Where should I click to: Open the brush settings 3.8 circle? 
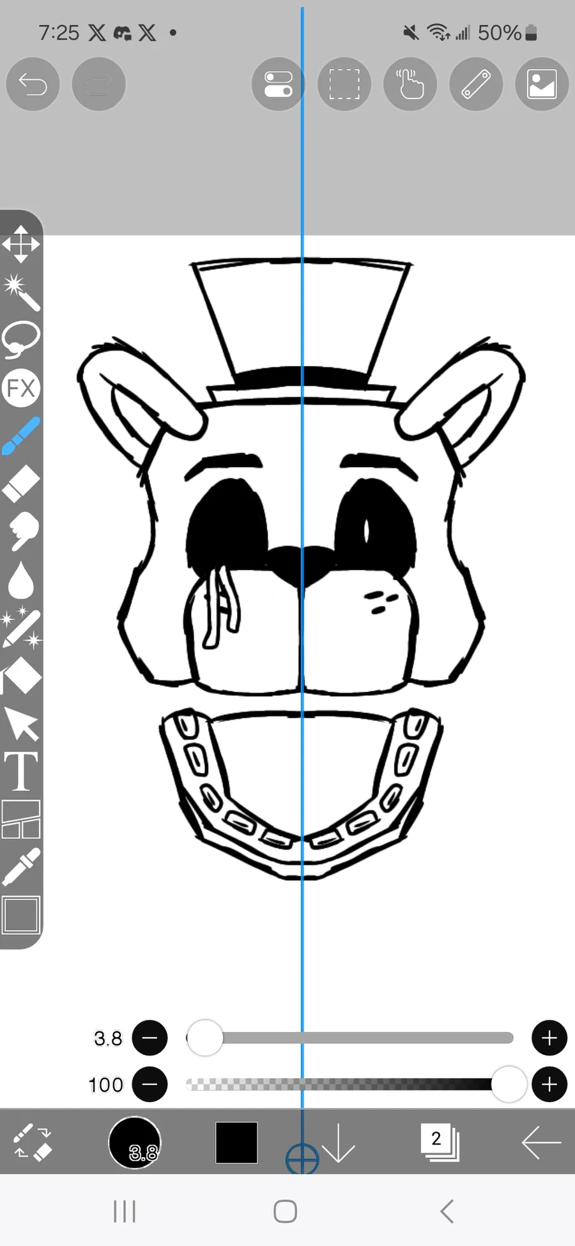[x=135, y=1142]
